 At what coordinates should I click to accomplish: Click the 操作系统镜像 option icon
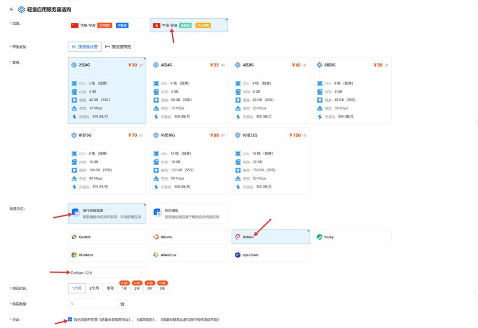point(75,212)
